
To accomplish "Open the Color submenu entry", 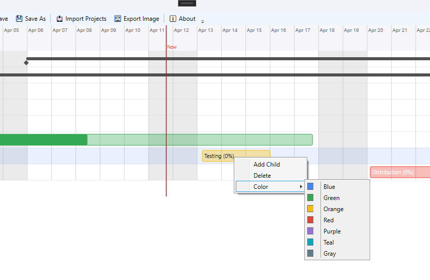I will pyautogui.click(x=270, y=187).
